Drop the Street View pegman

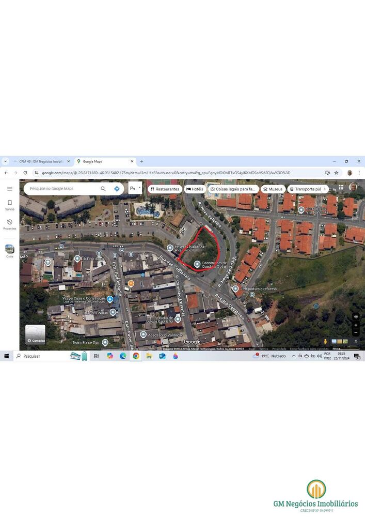click(325, 341)
